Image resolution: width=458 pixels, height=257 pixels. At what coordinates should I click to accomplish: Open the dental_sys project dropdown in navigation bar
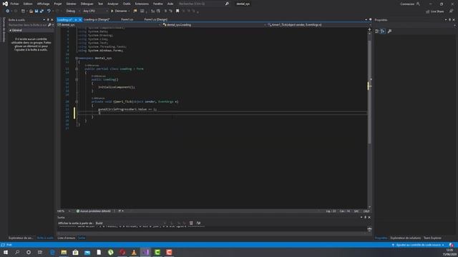click(109, 25)
